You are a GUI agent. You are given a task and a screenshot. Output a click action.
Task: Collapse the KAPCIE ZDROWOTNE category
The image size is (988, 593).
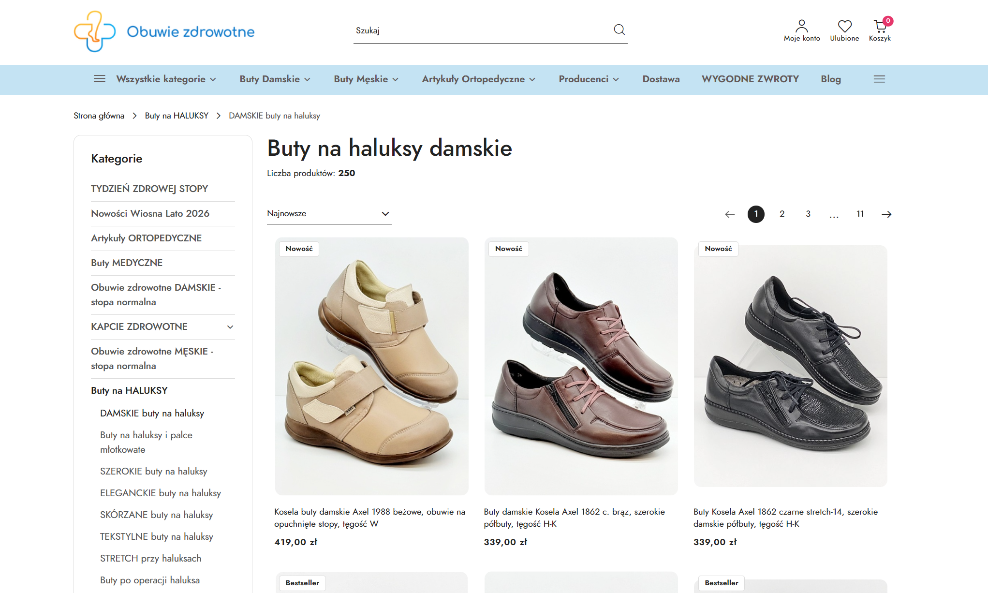pyautogui.click(x=230, y=326)
